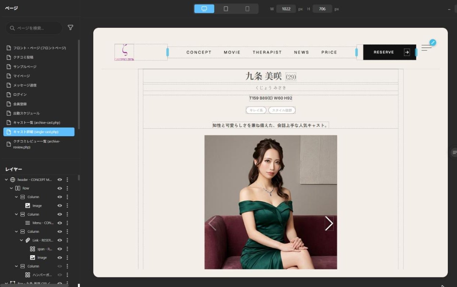Viewport: 457px width, 287px height.
Task: Open the 出勤スケジュール page
Action: coord(26,113)
